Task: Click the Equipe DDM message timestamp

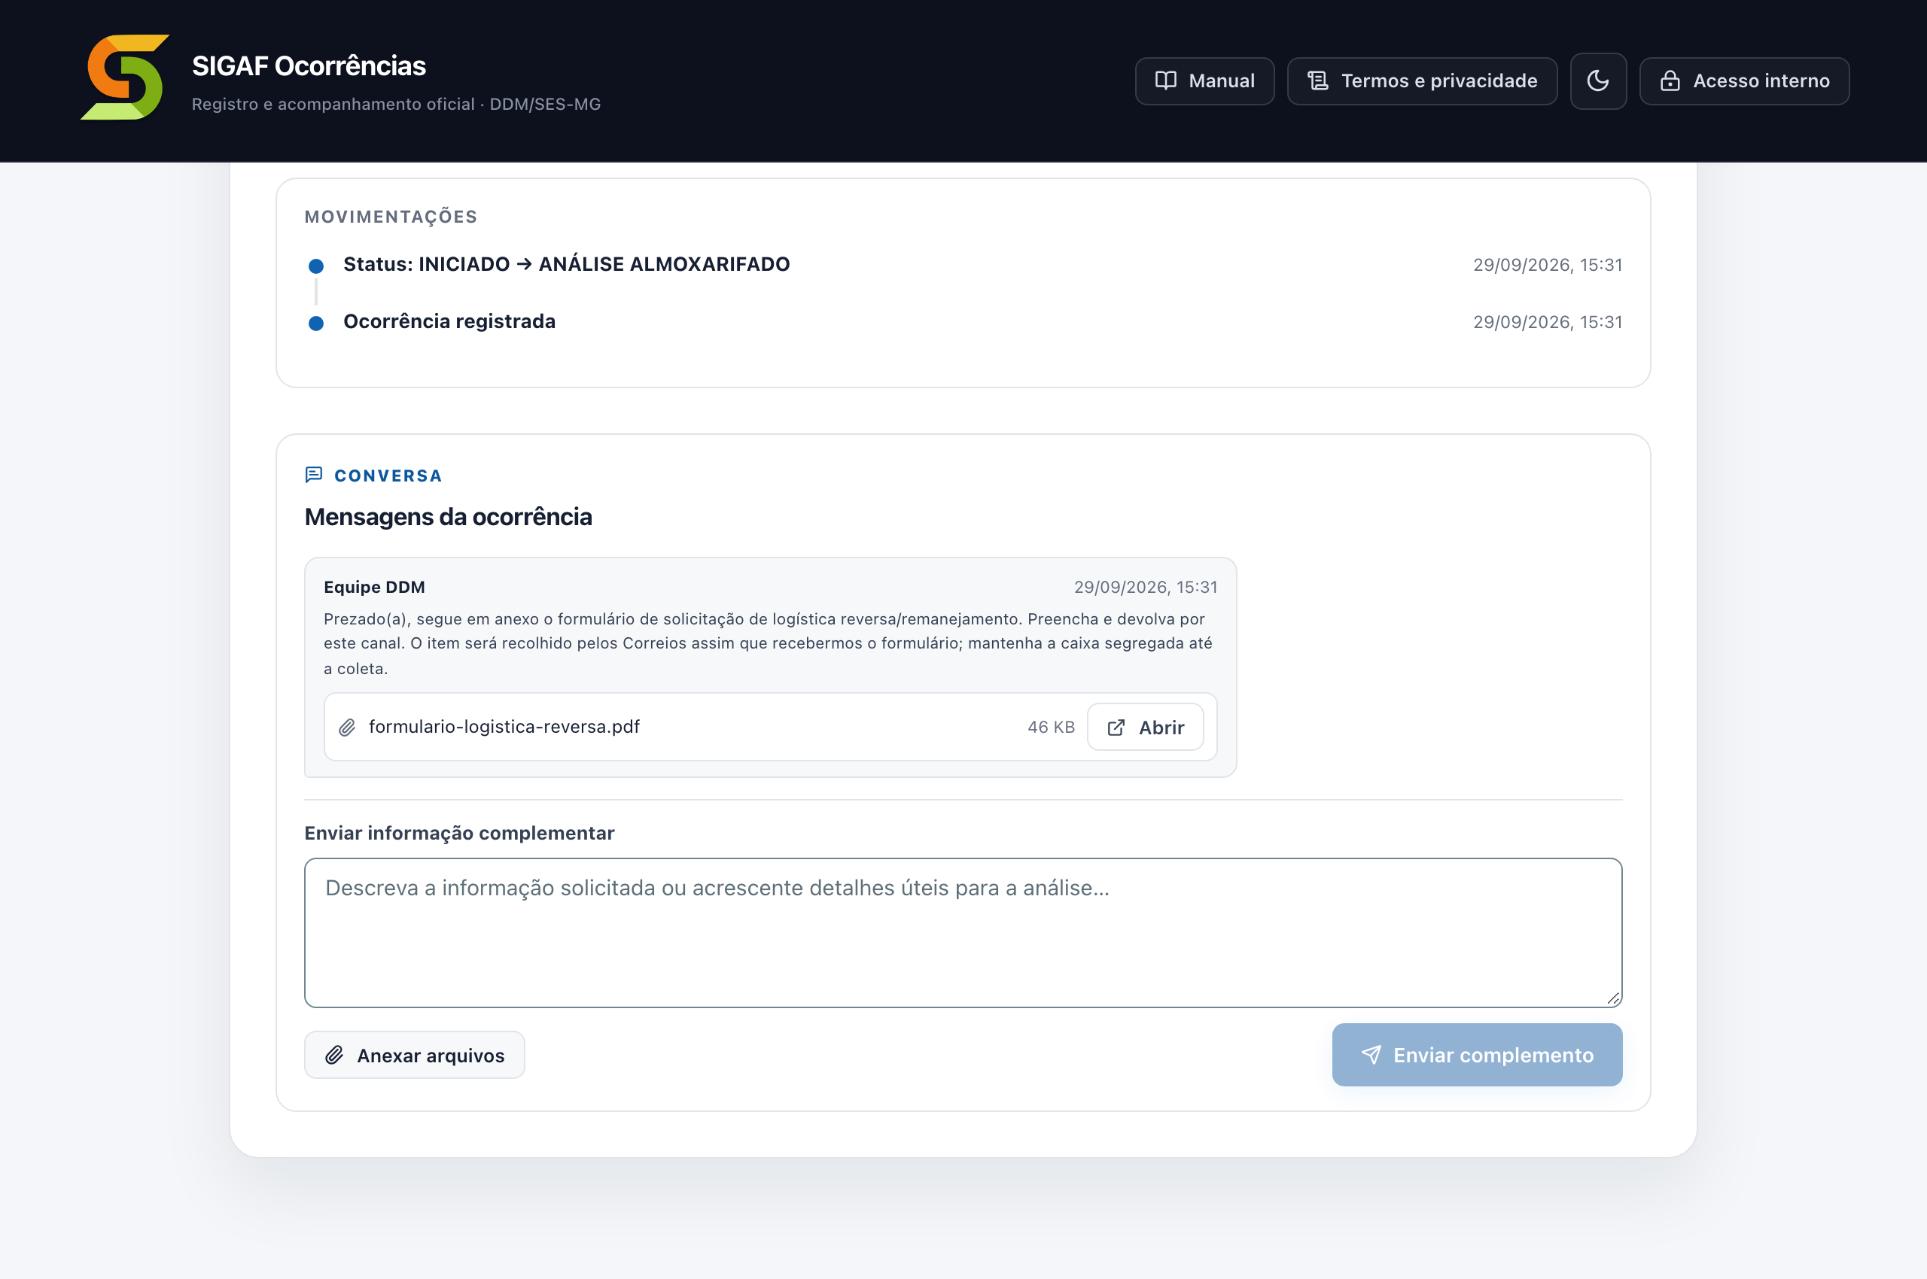Action: point(1145,587)
